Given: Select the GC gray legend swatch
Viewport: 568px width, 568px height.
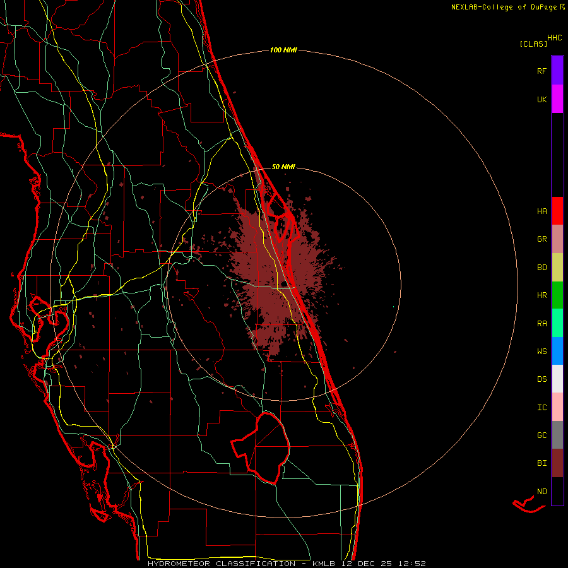Looking at the screenshot, I should (557, 435).
